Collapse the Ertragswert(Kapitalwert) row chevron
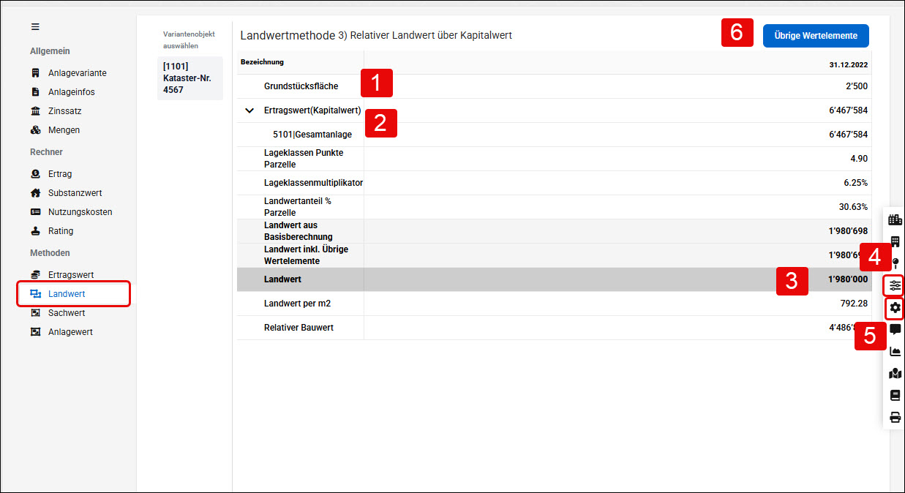This screenshot has width=905, height=493. (250, 110)
